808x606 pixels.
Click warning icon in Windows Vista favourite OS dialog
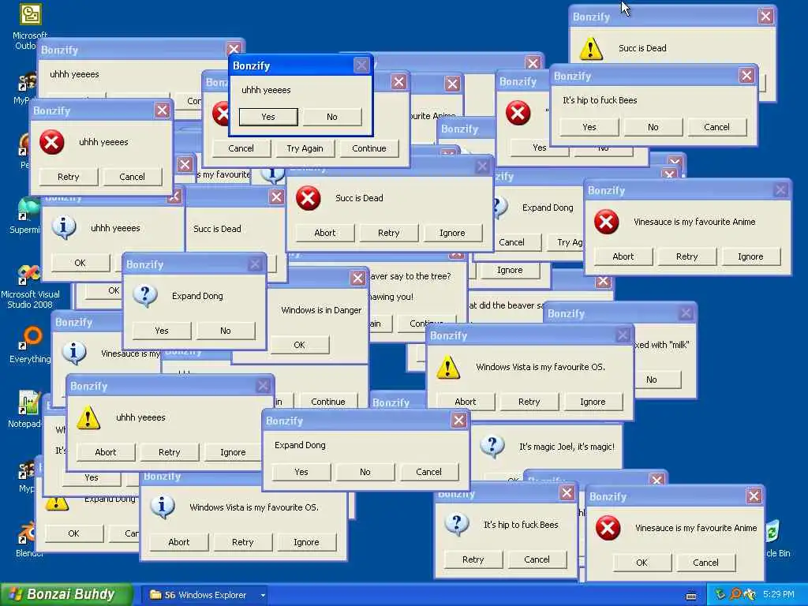[x=448, y=368]
